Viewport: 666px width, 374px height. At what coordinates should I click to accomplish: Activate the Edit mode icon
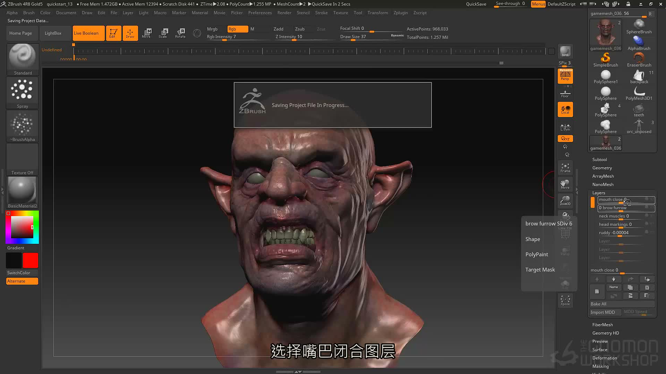[x=113, y=33]
